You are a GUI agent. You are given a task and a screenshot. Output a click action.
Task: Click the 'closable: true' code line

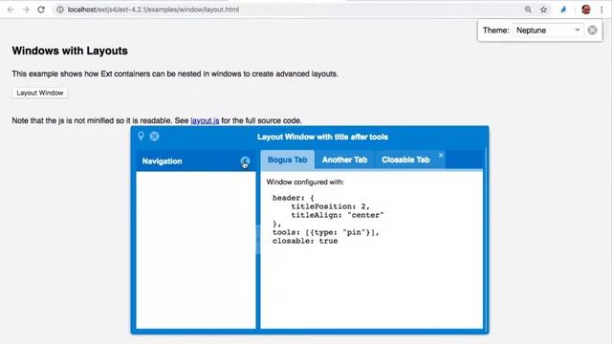[305, 241]
